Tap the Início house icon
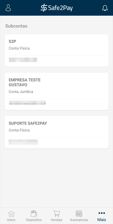The image size is (113, 224). [x=11, y=214]
